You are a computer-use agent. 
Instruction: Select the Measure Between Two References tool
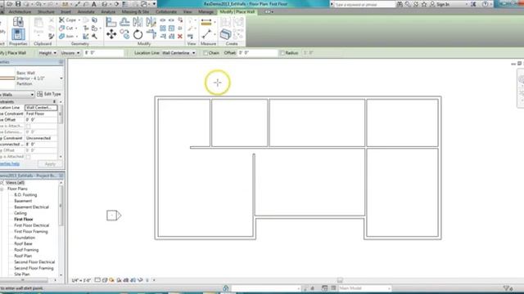pyautogui.click(x=206, y=34)
